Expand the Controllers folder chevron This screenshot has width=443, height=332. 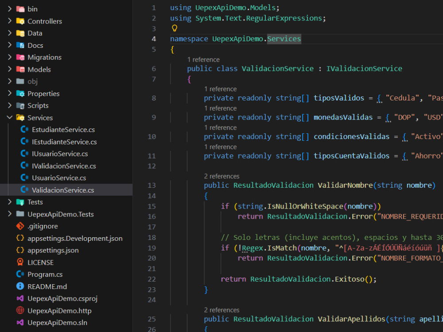tap(10, 21)
